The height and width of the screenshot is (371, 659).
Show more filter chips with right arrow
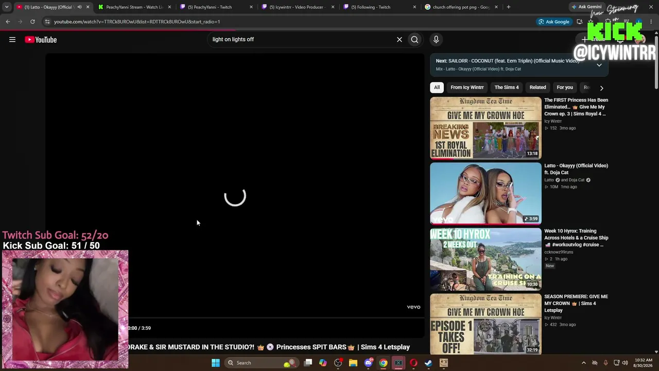(601, 88)
